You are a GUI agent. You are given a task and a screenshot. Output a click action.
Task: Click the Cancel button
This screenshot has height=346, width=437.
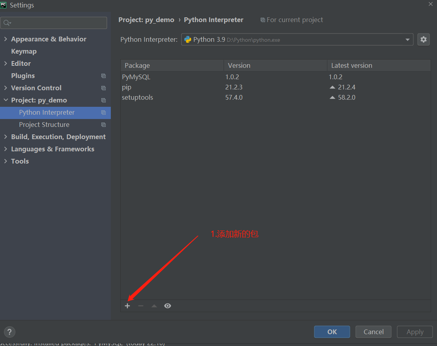click(373, 331)
